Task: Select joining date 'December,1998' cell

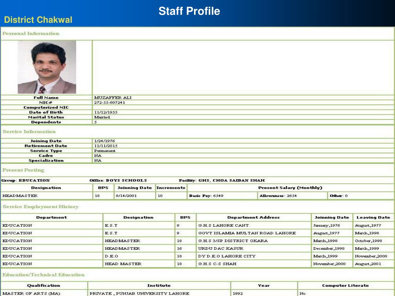Action: pos(332,249)
